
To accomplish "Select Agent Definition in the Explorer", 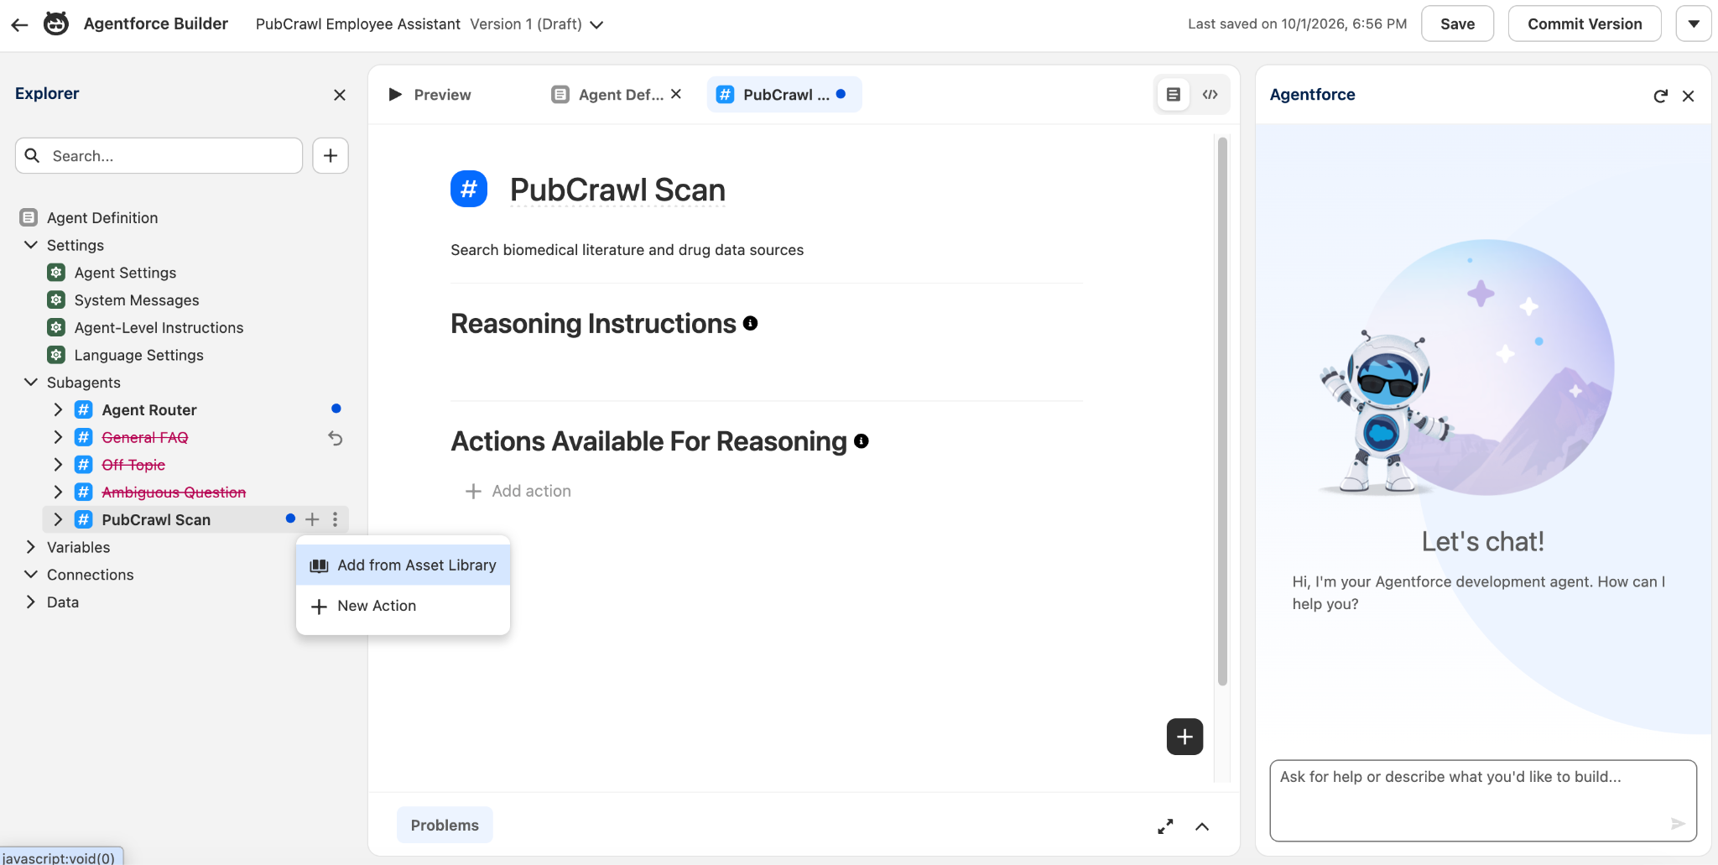I will (102, 217).
